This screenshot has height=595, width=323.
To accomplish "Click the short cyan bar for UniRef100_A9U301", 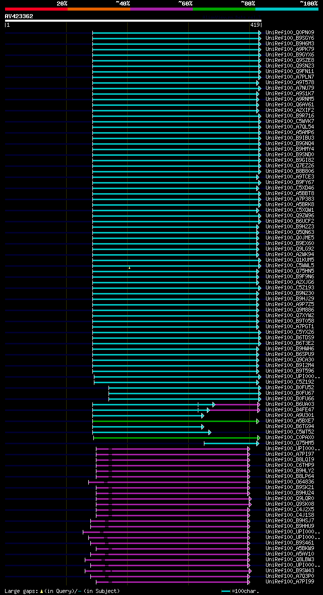I will tap(148, 416).
